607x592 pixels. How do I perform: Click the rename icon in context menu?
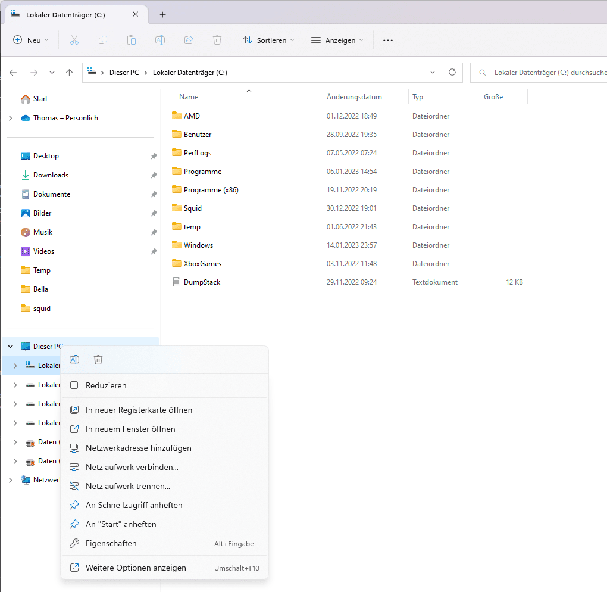[74, 360]
